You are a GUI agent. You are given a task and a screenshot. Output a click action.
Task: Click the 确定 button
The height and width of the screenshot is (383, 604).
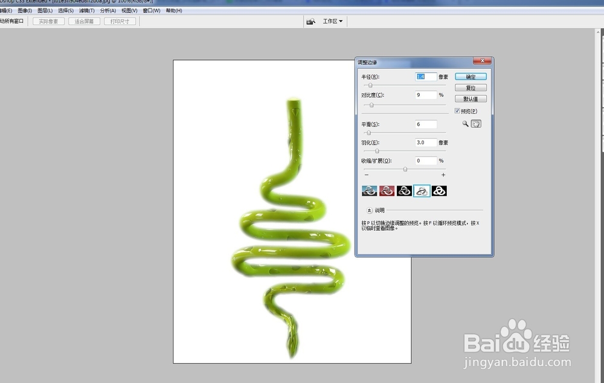pyautogui.click(x=471, y=77)
